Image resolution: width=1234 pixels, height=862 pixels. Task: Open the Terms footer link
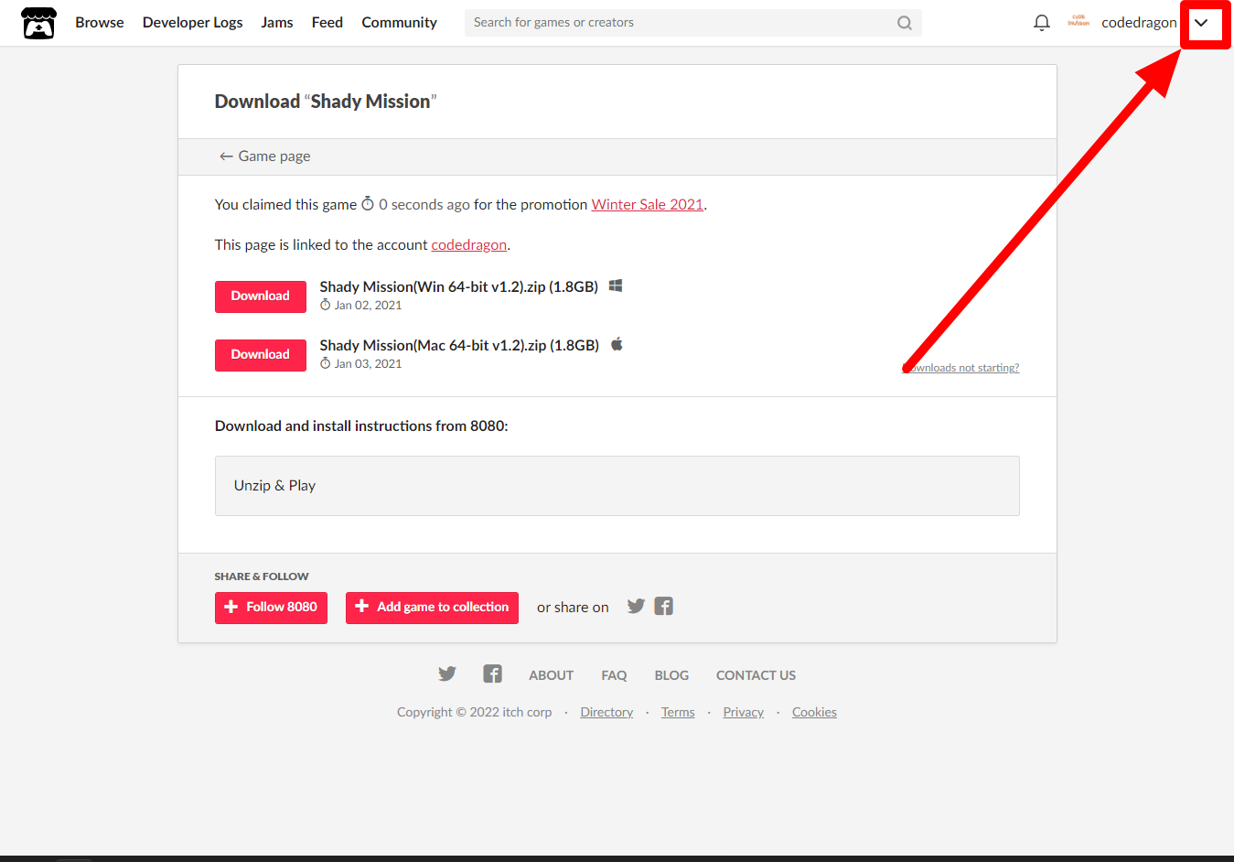pos(678,712)
